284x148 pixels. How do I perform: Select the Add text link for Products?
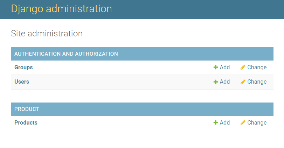225,123
